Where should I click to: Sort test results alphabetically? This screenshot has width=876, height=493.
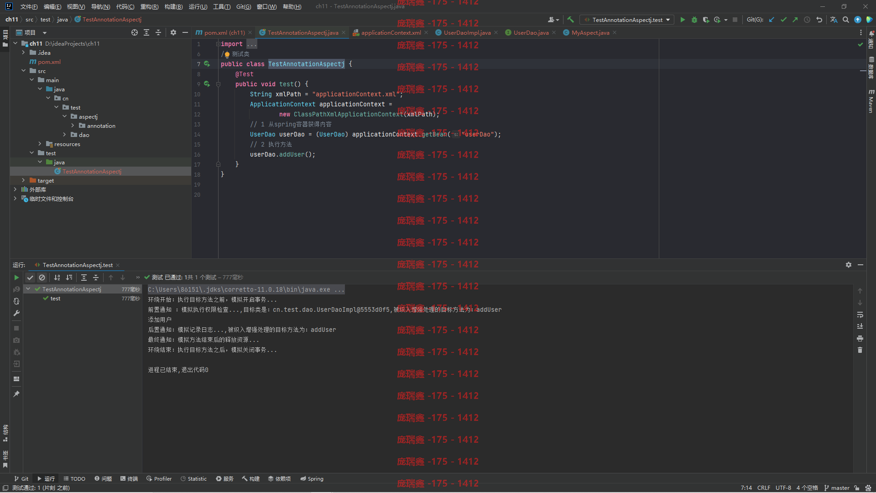pos(57,278)
